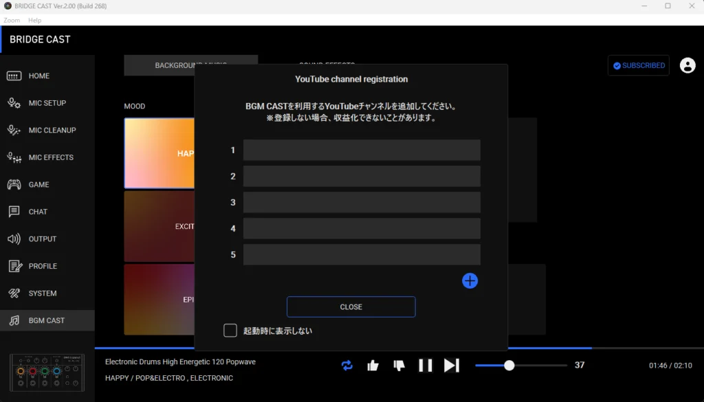Toggle the repeat loop playback icon
This screenshot has height=402, width=704.
coord(347,366)
